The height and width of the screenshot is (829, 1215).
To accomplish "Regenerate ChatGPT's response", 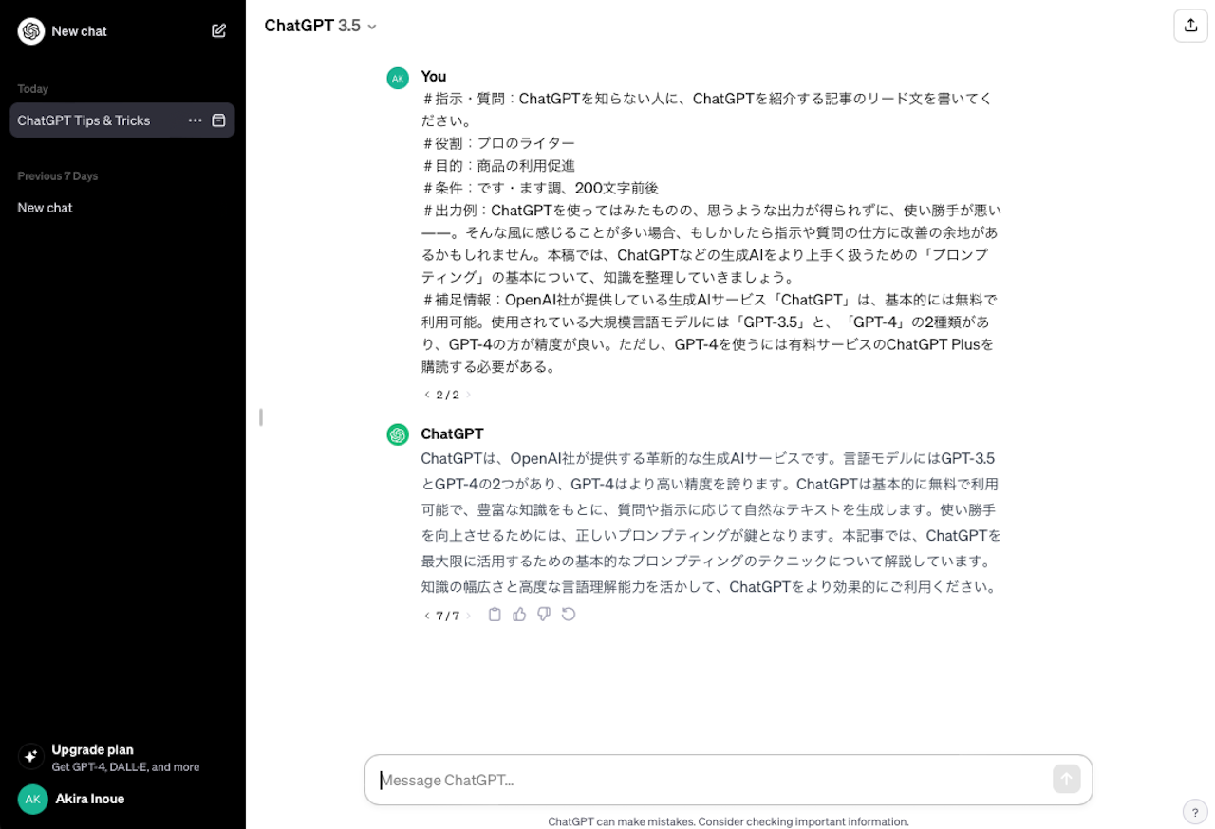I will [568, 615].
